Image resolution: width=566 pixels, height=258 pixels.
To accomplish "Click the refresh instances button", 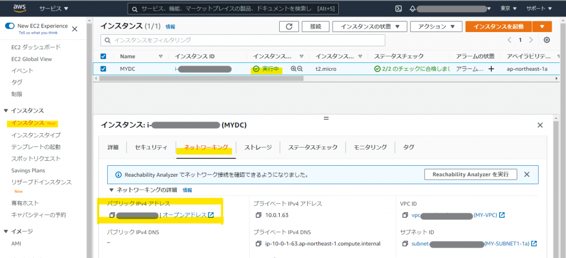I will click(x=289, y=27).
